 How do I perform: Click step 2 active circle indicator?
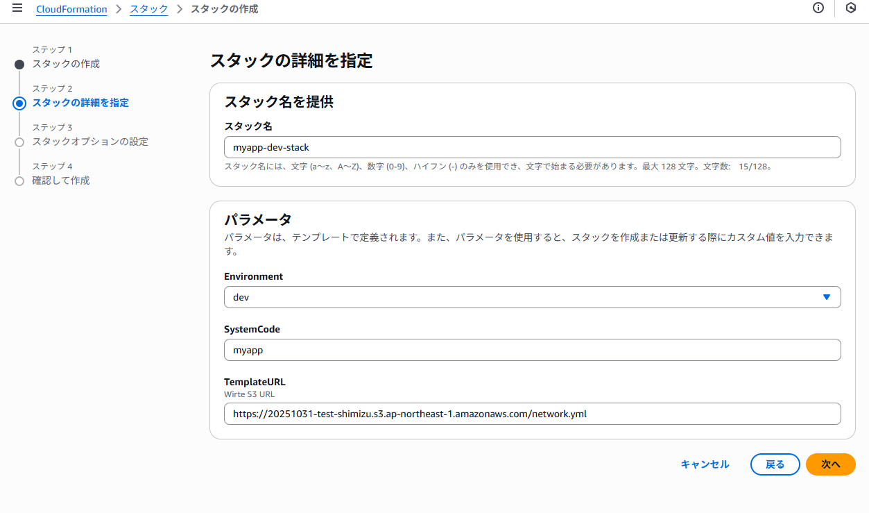coord(19,103)
